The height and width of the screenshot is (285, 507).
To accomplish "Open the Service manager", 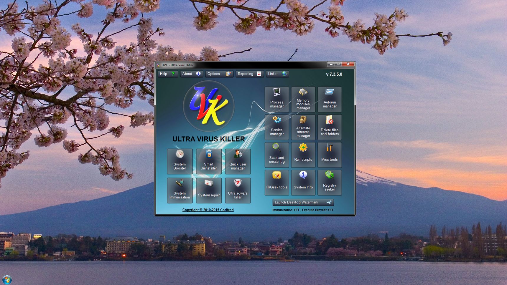I will point(277,127).
